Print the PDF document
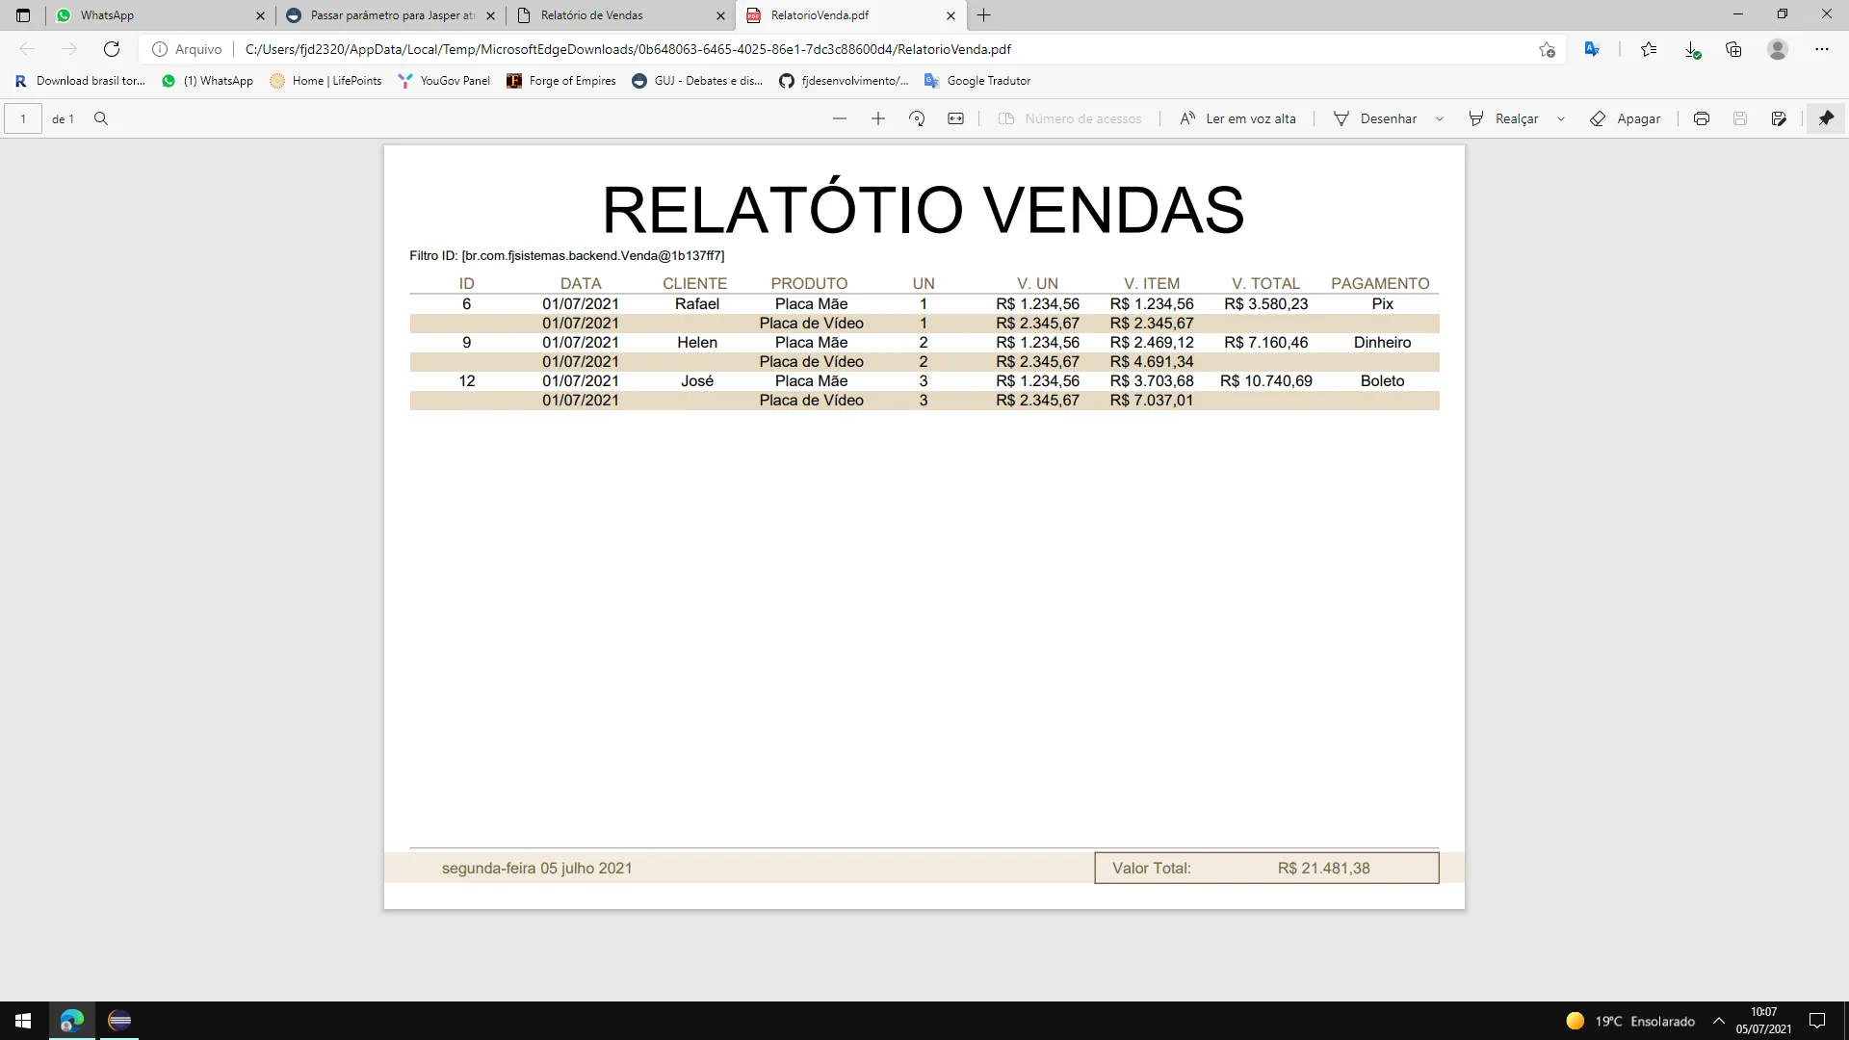 click(x=1702, y=118)
